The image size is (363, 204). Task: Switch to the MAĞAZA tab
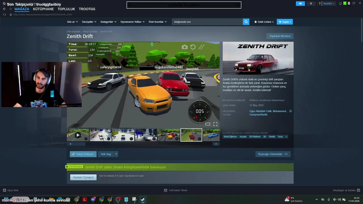coord(22,9)
